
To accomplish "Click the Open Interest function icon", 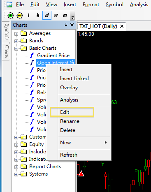I will [32, 63].
